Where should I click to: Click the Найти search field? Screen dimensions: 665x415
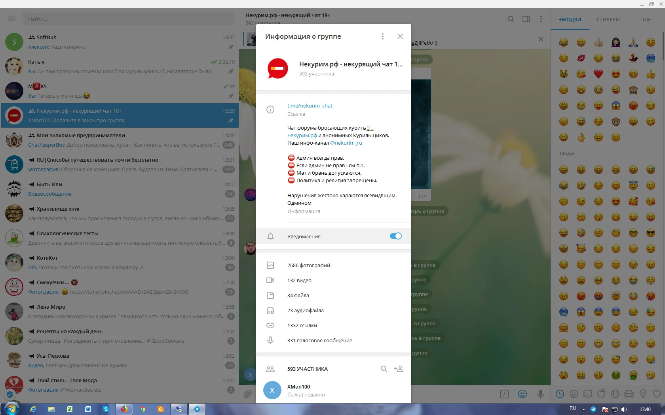(x=129, y=19)
